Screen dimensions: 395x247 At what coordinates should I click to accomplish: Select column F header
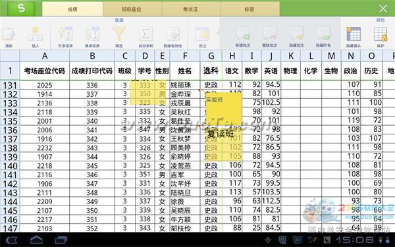tap(185, 56)
